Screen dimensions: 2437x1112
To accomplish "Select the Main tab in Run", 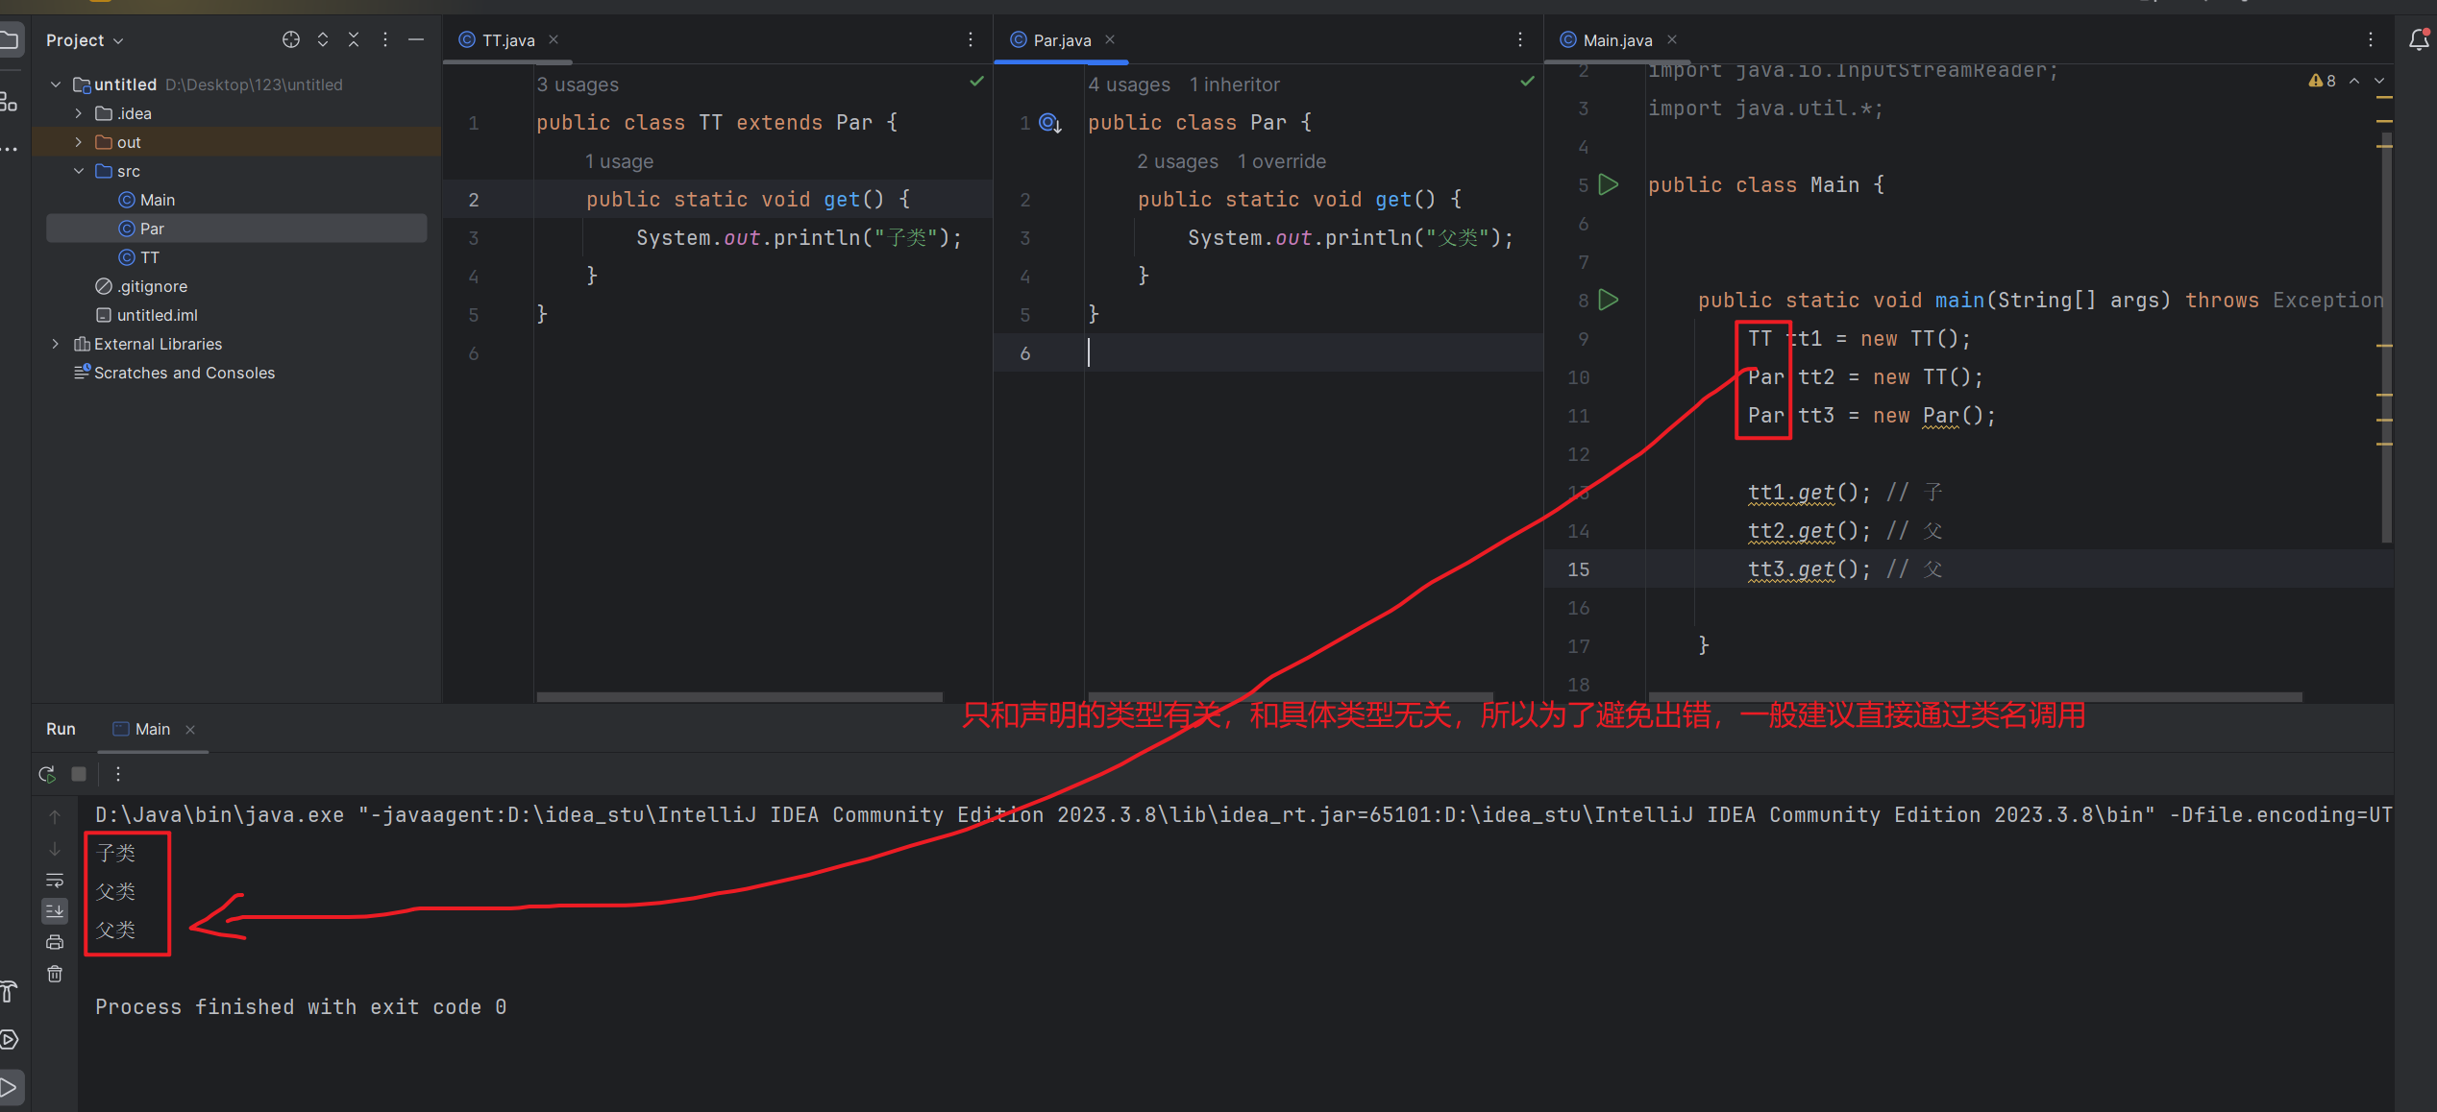I will 152,730.
